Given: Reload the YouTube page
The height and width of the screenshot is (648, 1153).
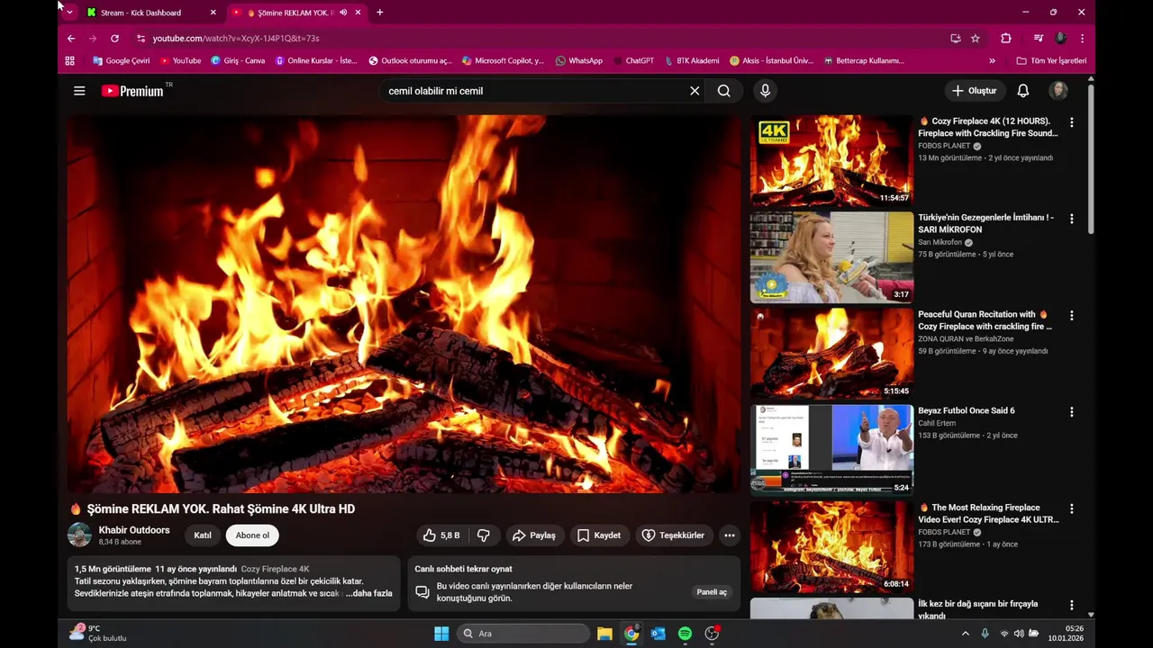Looking at the screenshot, I should 114,39.
